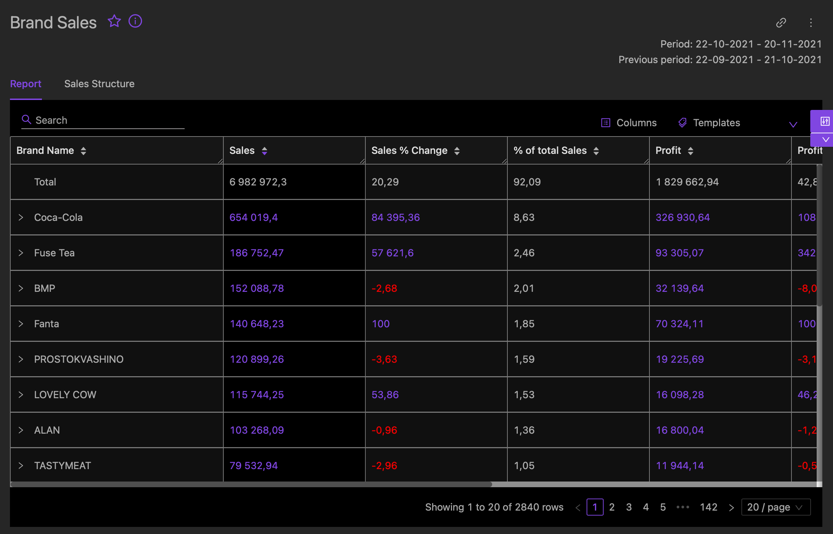This screenshot has height=534, width=833.
Task: Copy report link via chain icon
Action: point(781,23)
